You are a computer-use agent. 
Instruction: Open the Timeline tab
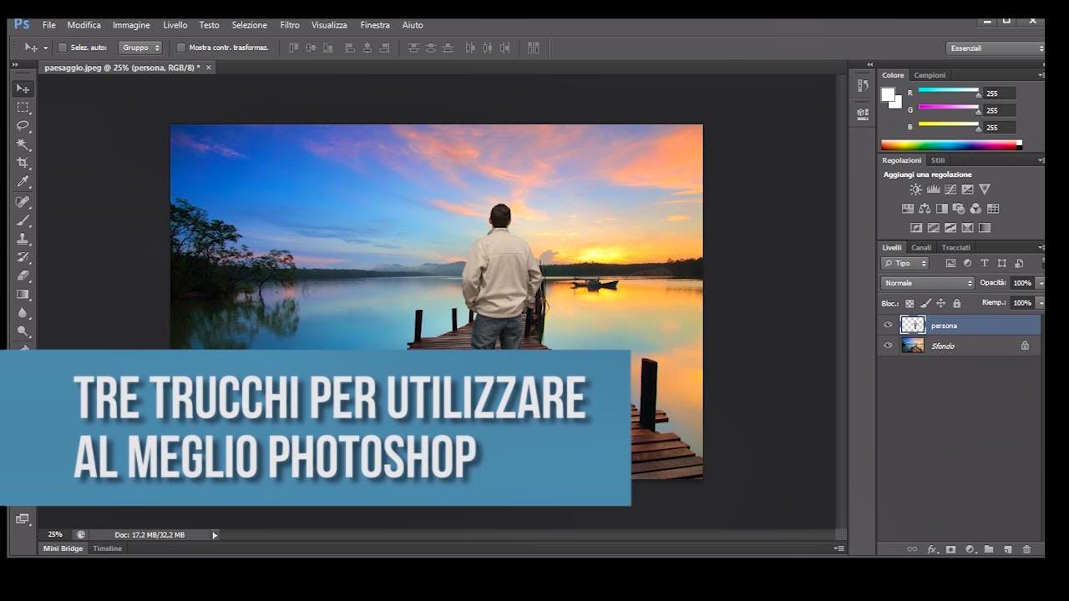[107, 548]
